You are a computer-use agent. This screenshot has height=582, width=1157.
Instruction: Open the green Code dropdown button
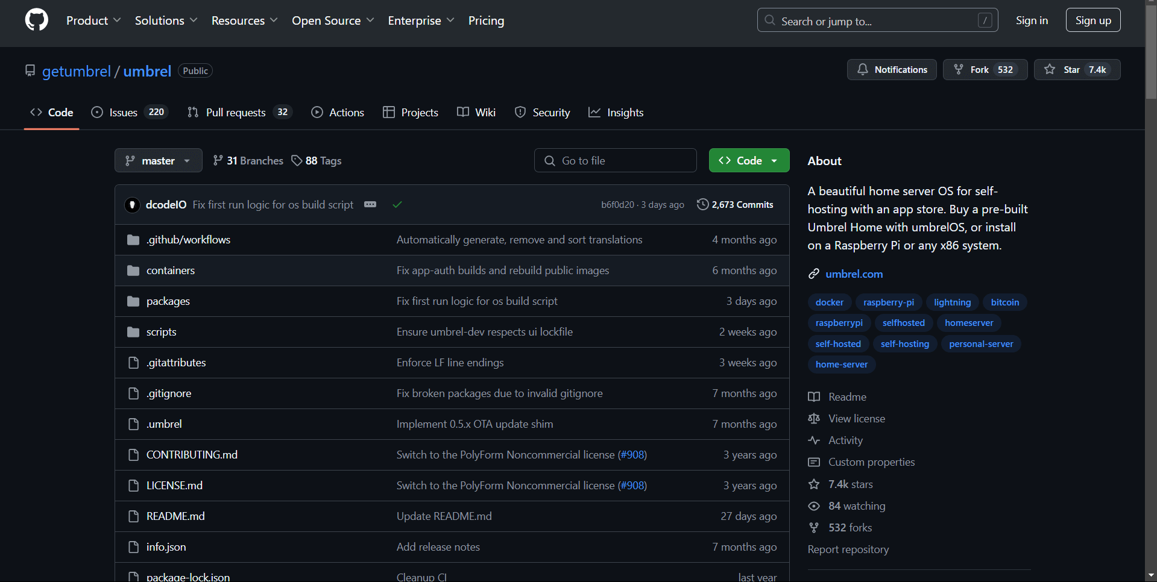click(x=749, y=161)
